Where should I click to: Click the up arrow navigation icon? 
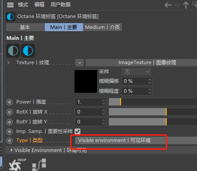click(186, 5)
